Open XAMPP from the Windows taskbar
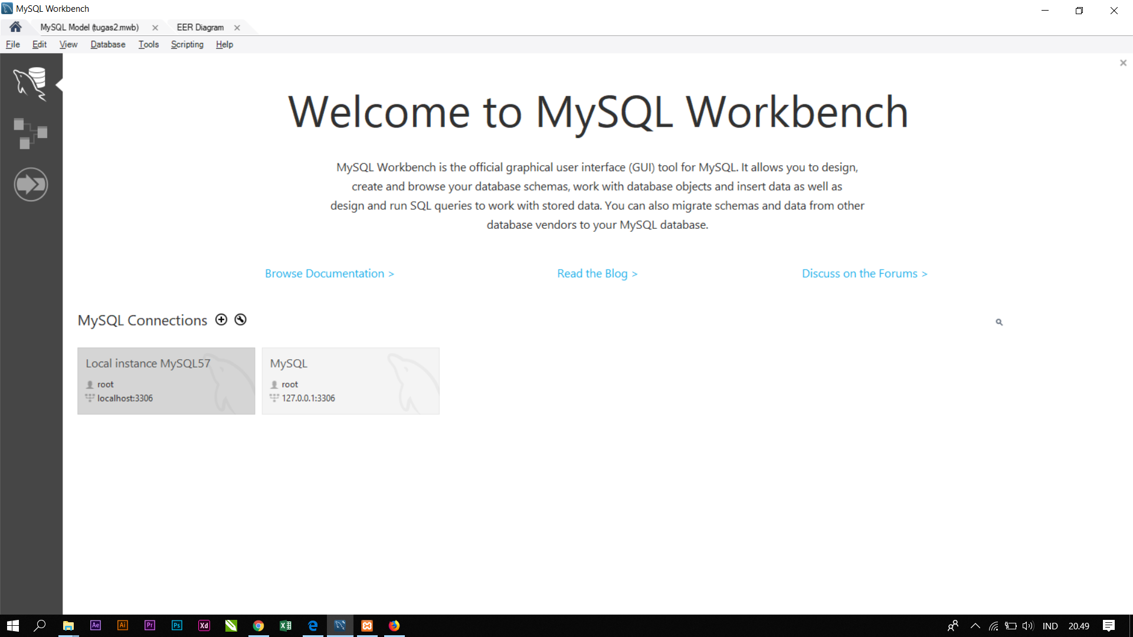The height and width of the screenshot is (637, 1133). tap(367, 626)
